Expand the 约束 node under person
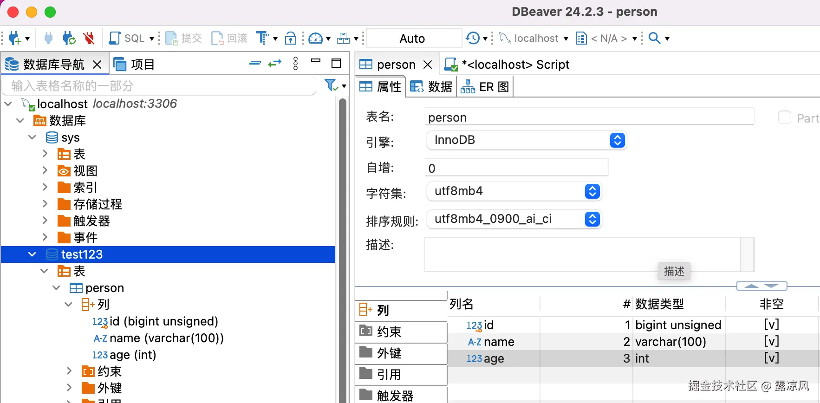This screenshot has height=403, width=820. click(69, 371)
